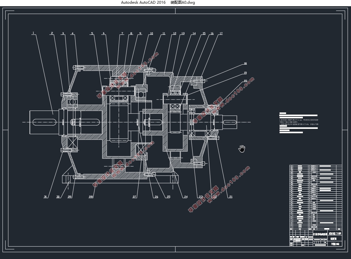Select part callout number 26
351x259 pixels.
[156, 197]
